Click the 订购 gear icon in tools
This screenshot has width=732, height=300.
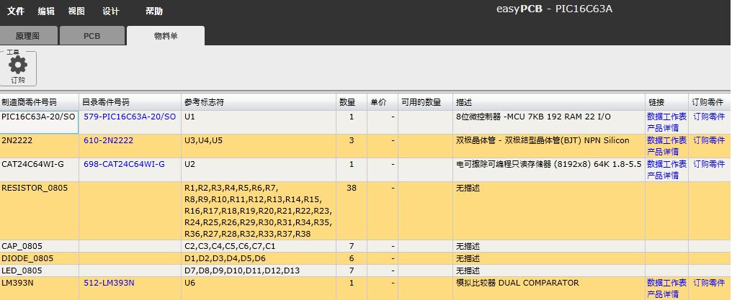(x=18, y=69)
